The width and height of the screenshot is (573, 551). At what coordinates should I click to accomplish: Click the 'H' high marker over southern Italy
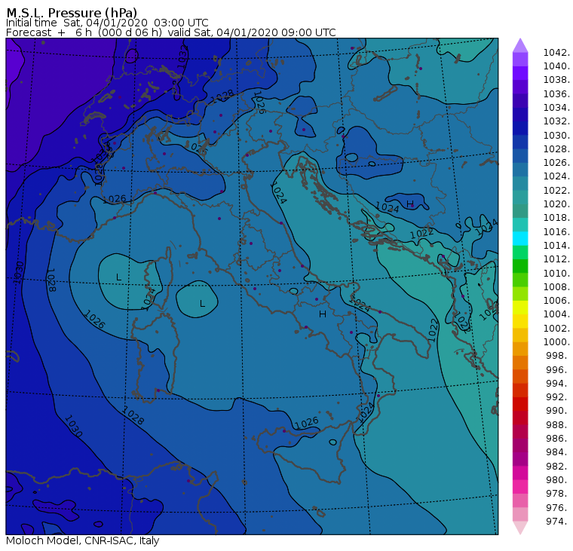[323, 314]
